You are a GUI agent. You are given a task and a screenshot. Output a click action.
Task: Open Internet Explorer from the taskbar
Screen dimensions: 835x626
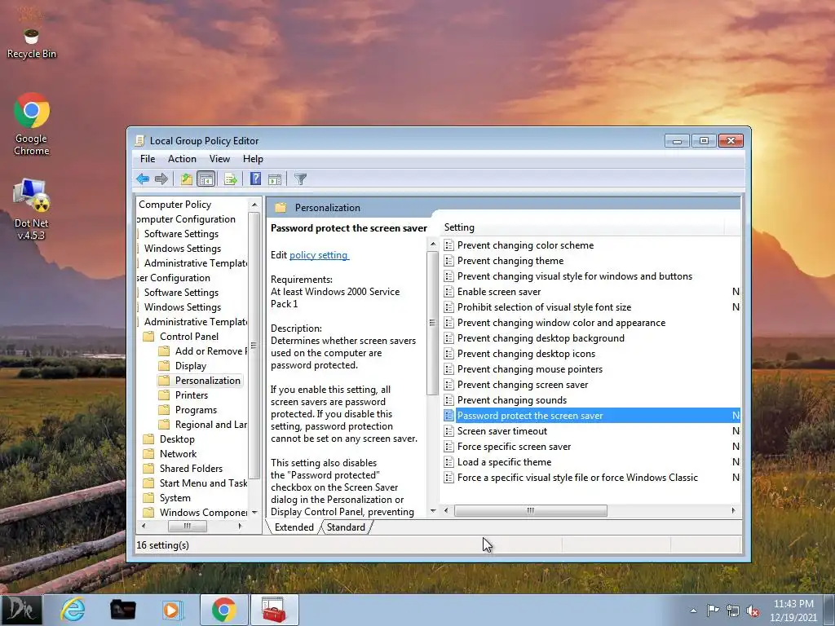click(x=73, y=610)
